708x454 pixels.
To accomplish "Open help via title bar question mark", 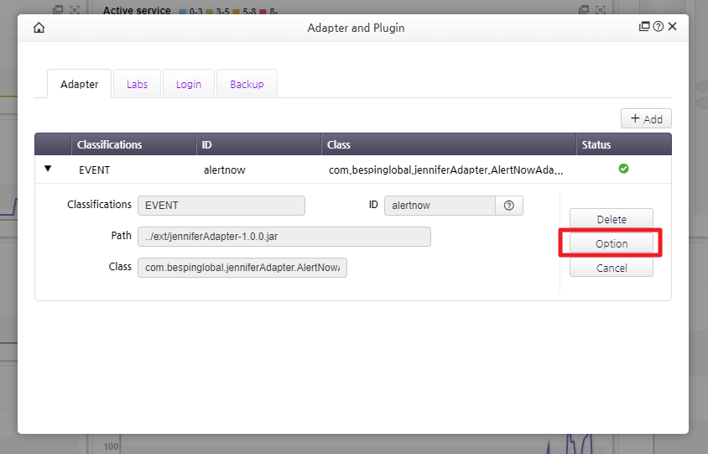I will [659, 27].
